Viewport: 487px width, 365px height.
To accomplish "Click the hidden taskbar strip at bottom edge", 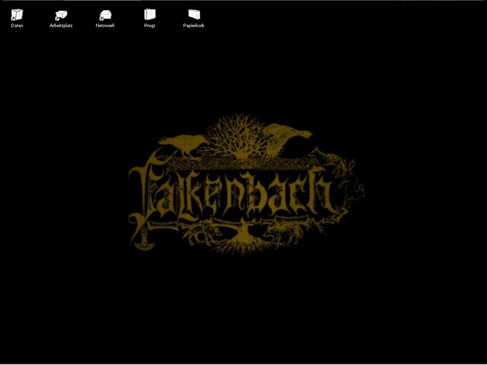I will (243, 364).
